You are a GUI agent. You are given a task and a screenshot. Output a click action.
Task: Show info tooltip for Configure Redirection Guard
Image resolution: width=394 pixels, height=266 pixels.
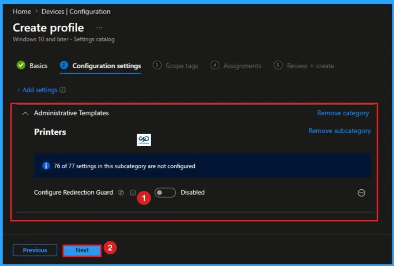pos(133,193)
